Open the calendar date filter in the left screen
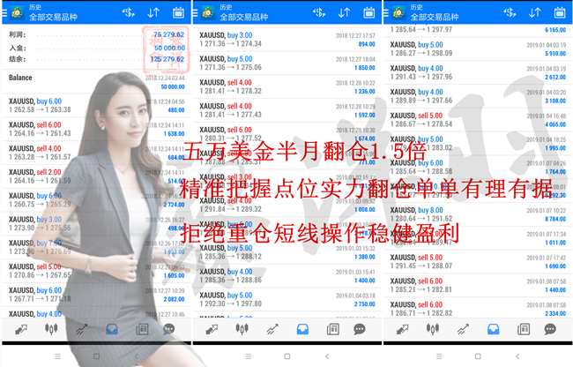 tap(178, 13)
